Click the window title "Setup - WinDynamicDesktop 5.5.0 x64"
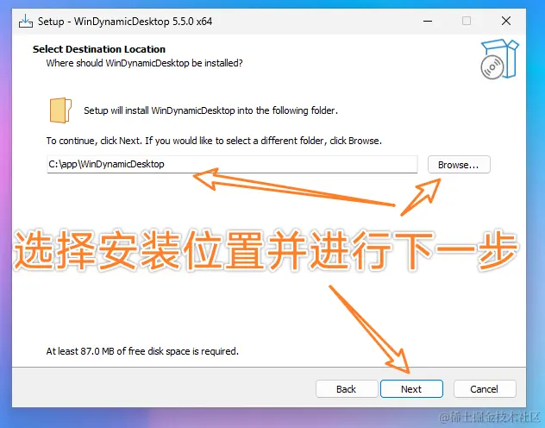Viewport: 545px width, 428px height. [125, 22]
